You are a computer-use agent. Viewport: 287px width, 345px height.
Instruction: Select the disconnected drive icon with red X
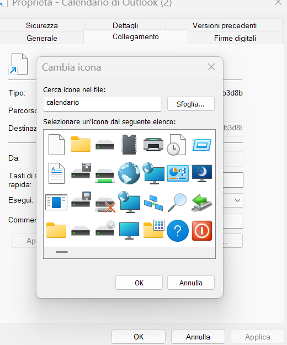coord(105,205)
